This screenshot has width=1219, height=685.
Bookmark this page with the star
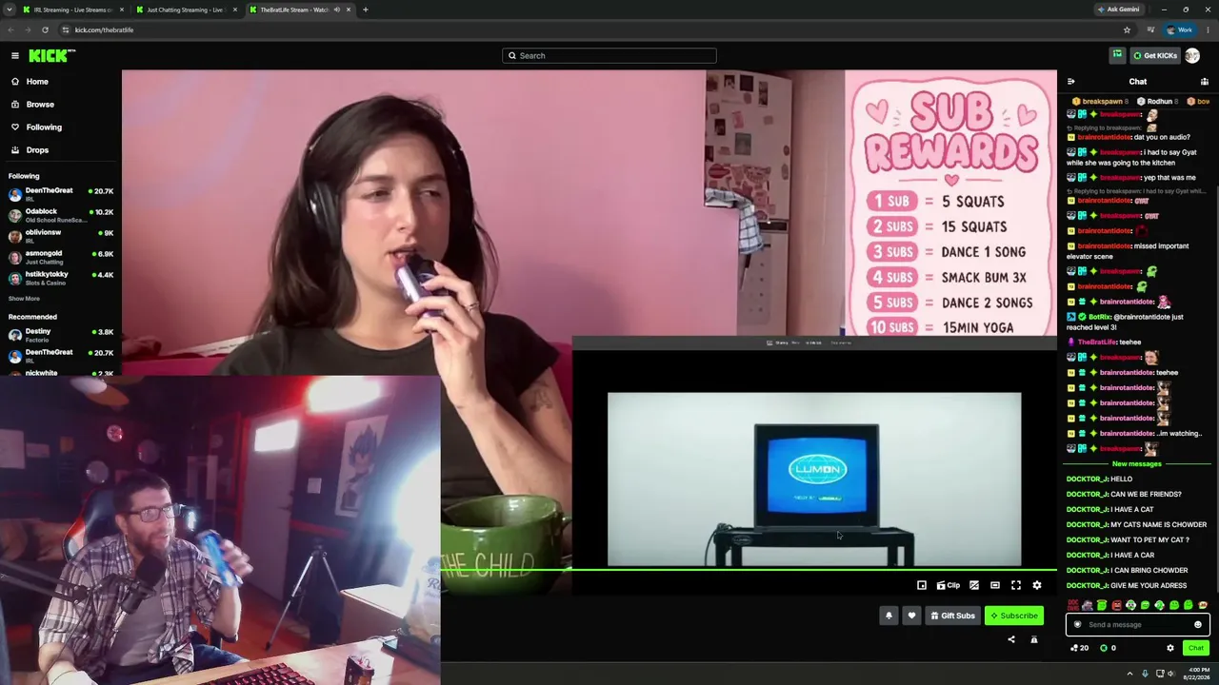pyautogui.click(x=1127, y=29)
